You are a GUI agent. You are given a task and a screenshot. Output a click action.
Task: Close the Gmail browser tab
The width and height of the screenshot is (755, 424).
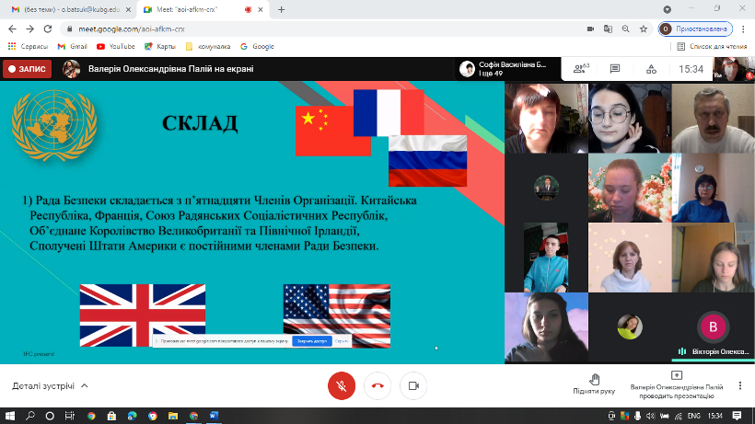click(x=128, y=9)
